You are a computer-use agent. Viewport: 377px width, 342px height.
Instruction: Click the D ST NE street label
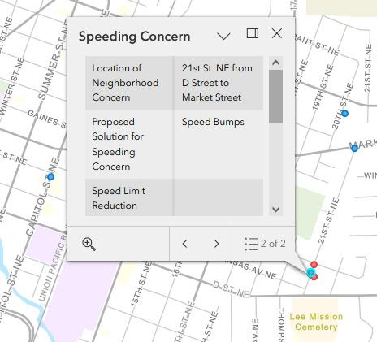[x=231, y=289]
